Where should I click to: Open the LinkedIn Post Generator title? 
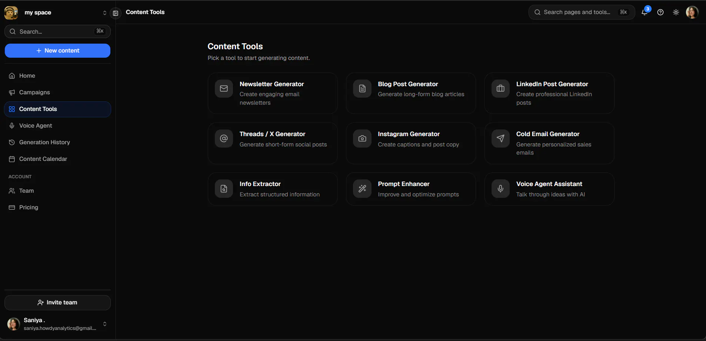point(552,84)
